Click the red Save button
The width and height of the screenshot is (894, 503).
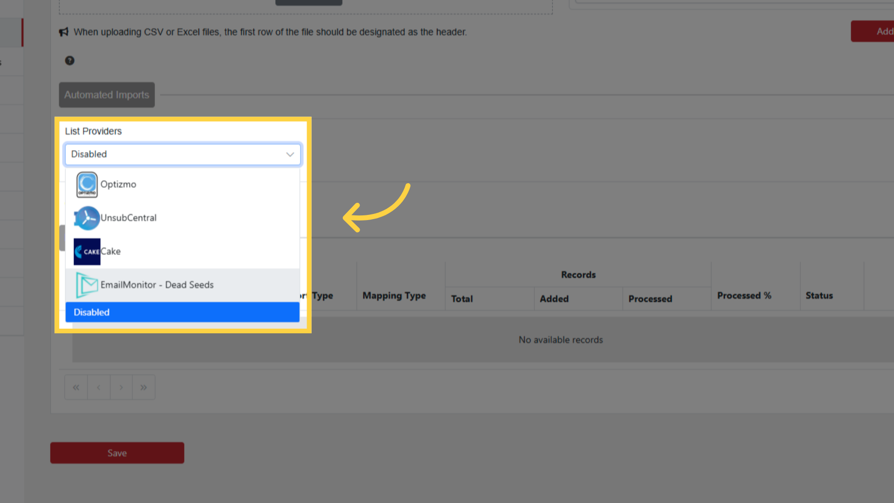pos(117,453)
